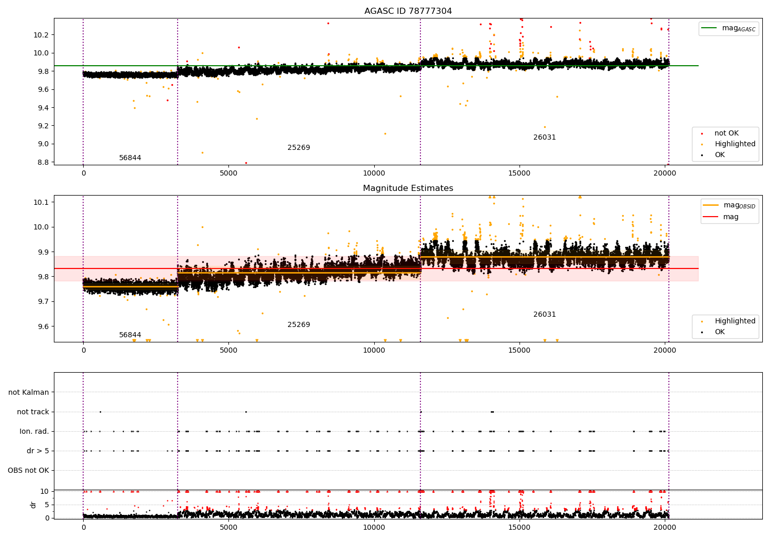Viewport: 770px width, 539px height.
Task: Click x-axis tick "20000" under the middle plot
Action: click(665, 351)
